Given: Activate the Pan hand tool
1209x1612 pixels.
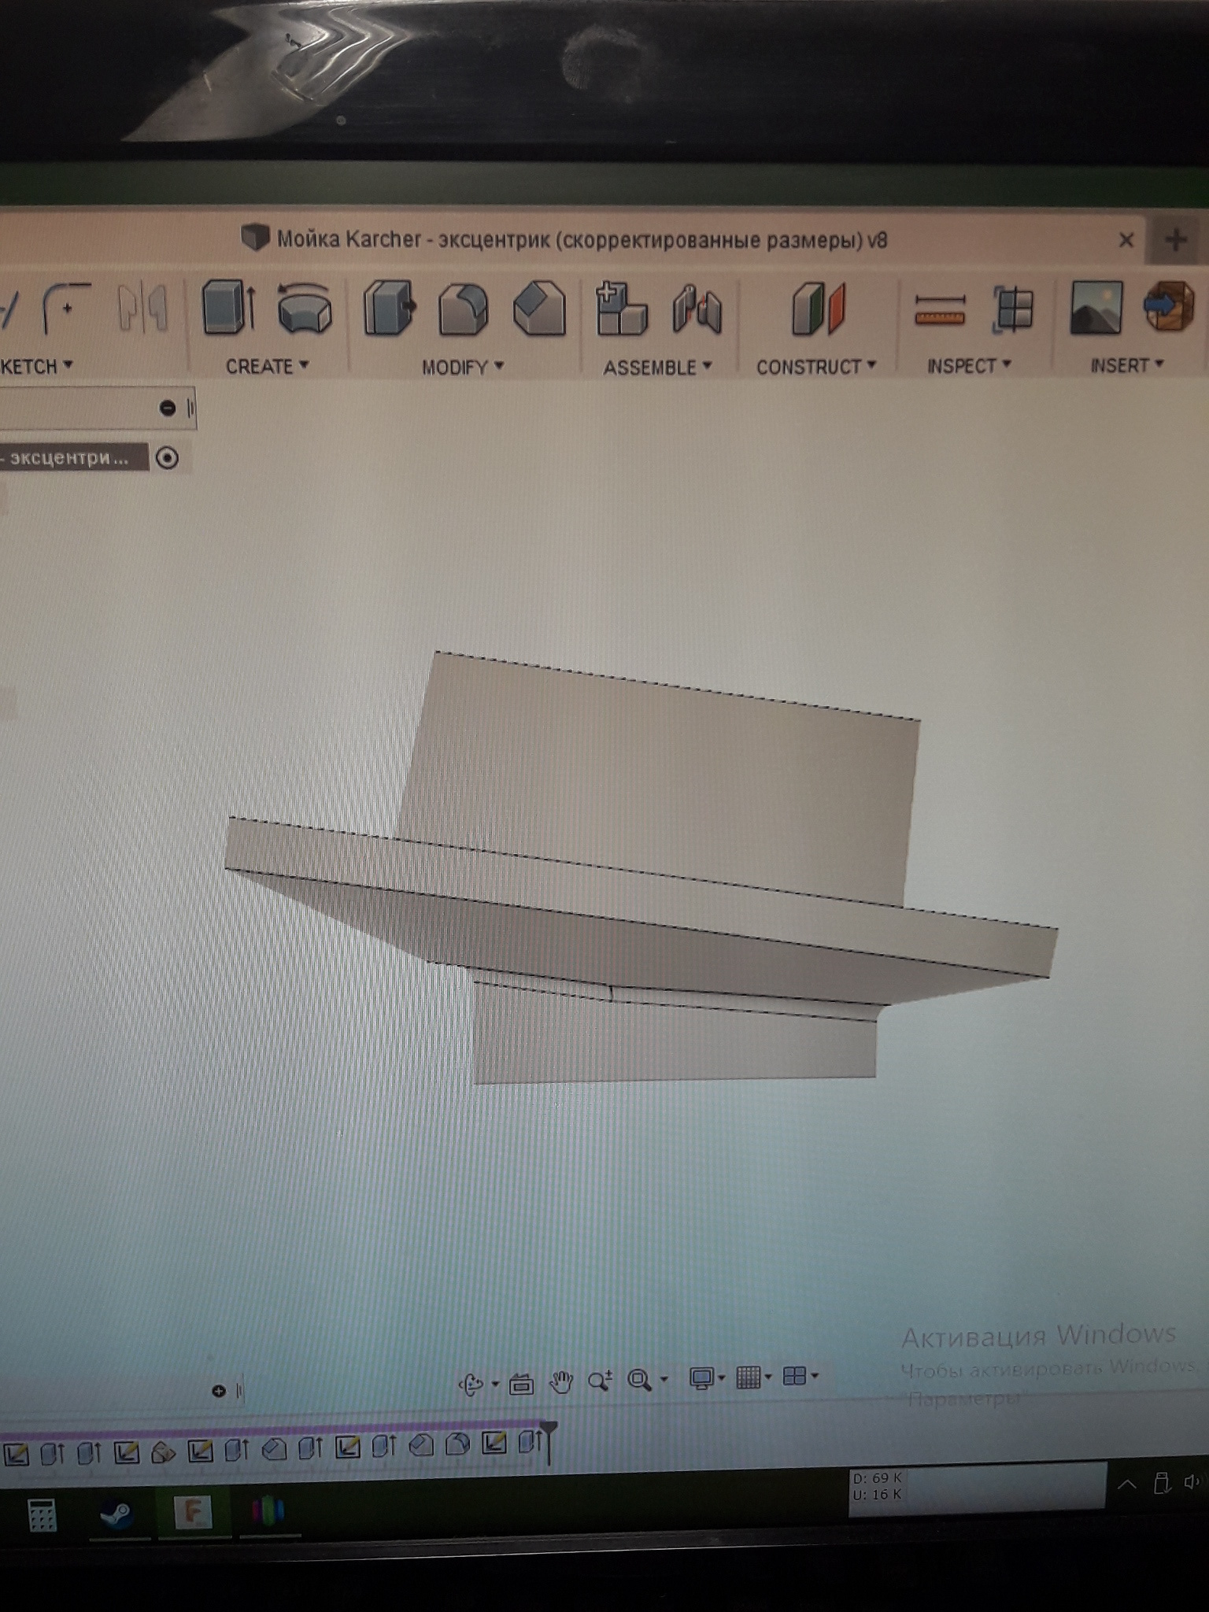Looking at the screenshot, I should pyautogui.click(x=561, y=1382).
